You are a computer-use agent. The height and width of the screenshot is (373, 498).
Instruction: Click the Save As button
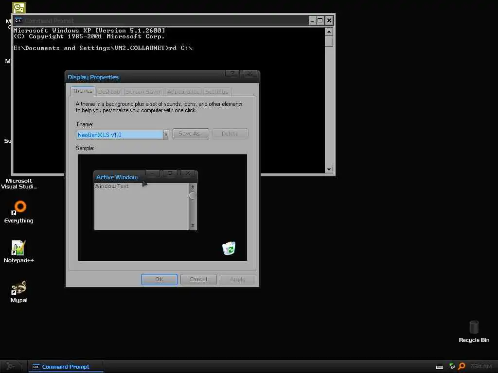(191, 134)
